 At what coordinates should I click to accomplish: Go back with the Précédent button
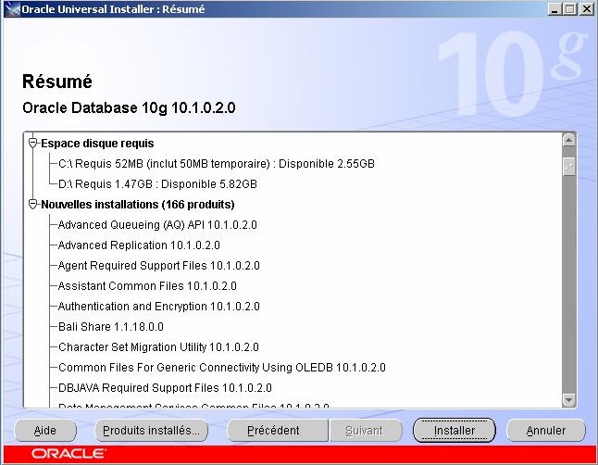point(274,431)
